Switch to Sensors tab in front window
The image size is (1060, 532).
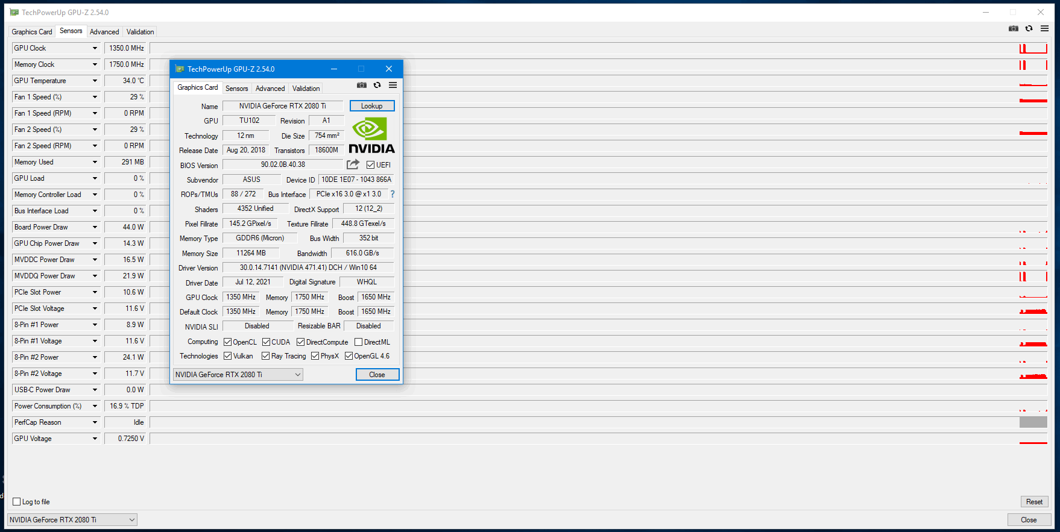[x=237, y=89]
